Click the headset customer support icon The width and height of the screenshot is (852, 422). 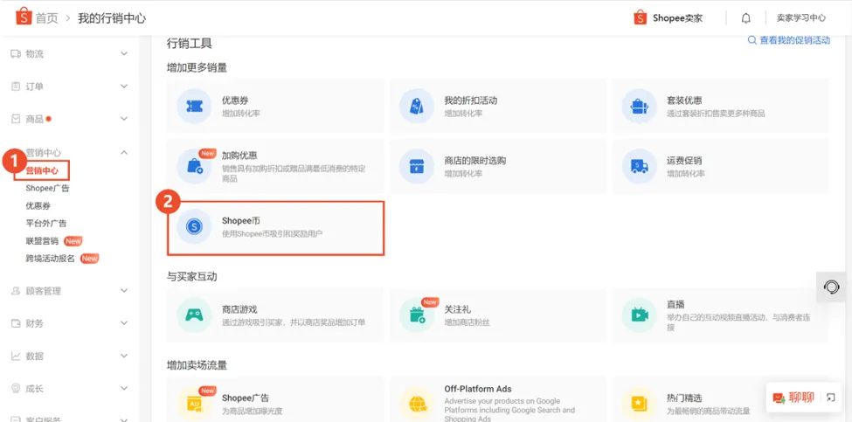coord(831,287)
